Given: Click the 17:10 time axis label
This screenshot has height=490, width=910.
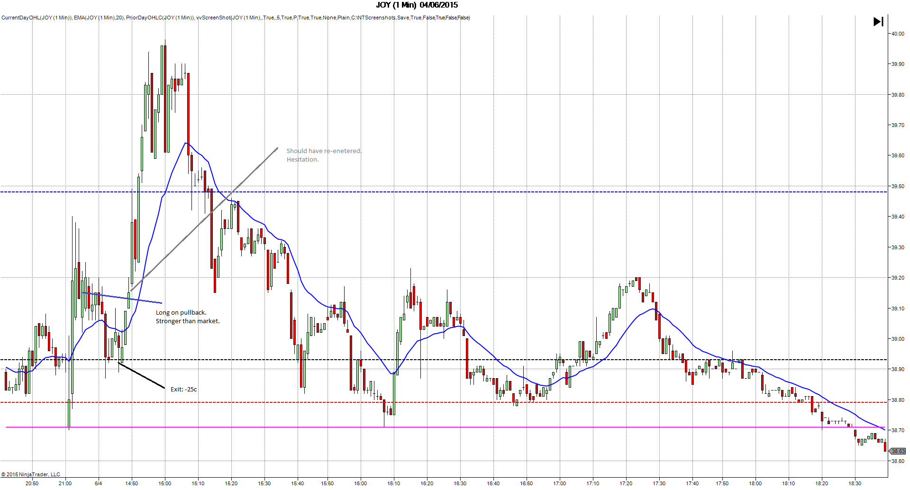Looking at the screenshot, I should tap(593, 483).
